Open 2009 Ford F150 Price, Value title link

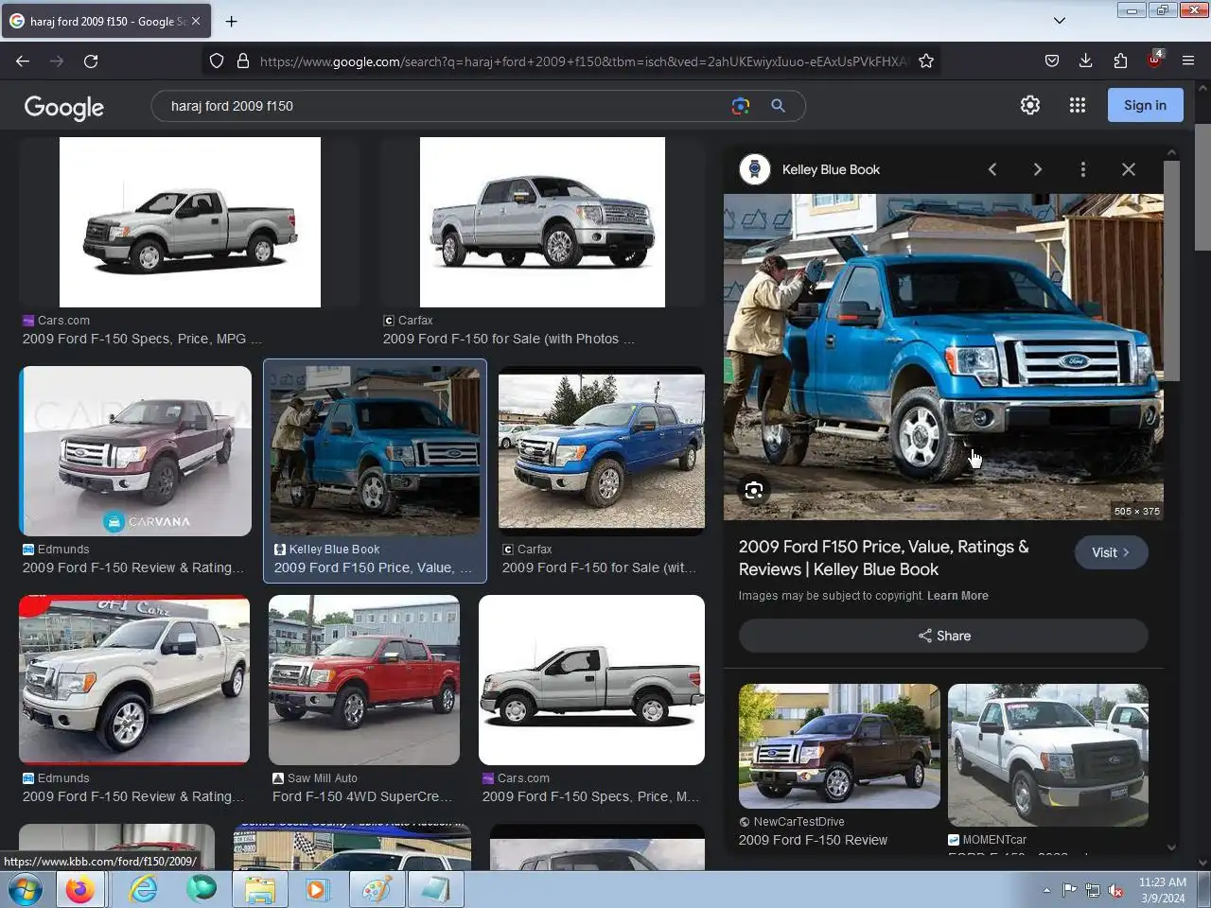[x=884, y=558]
